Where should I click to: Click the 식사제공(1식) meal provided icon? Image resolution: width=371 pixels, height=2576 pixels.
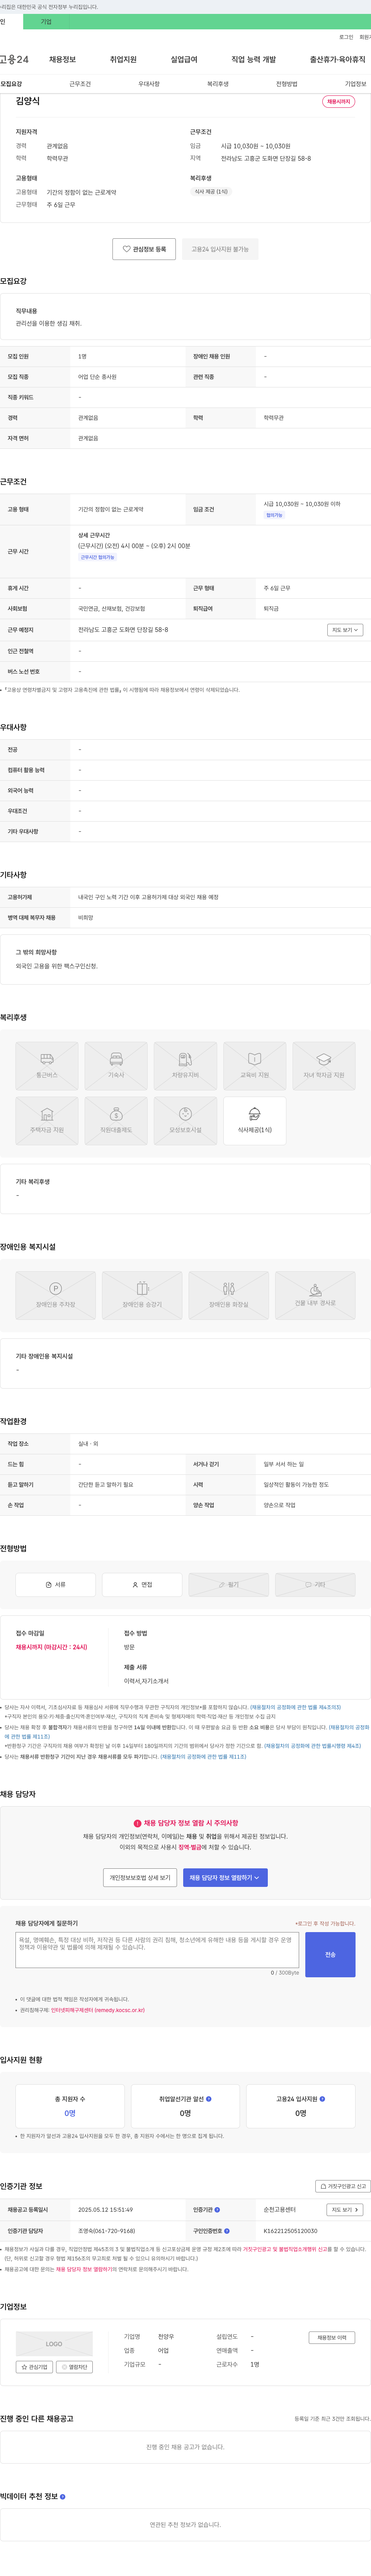(255, 1121)
